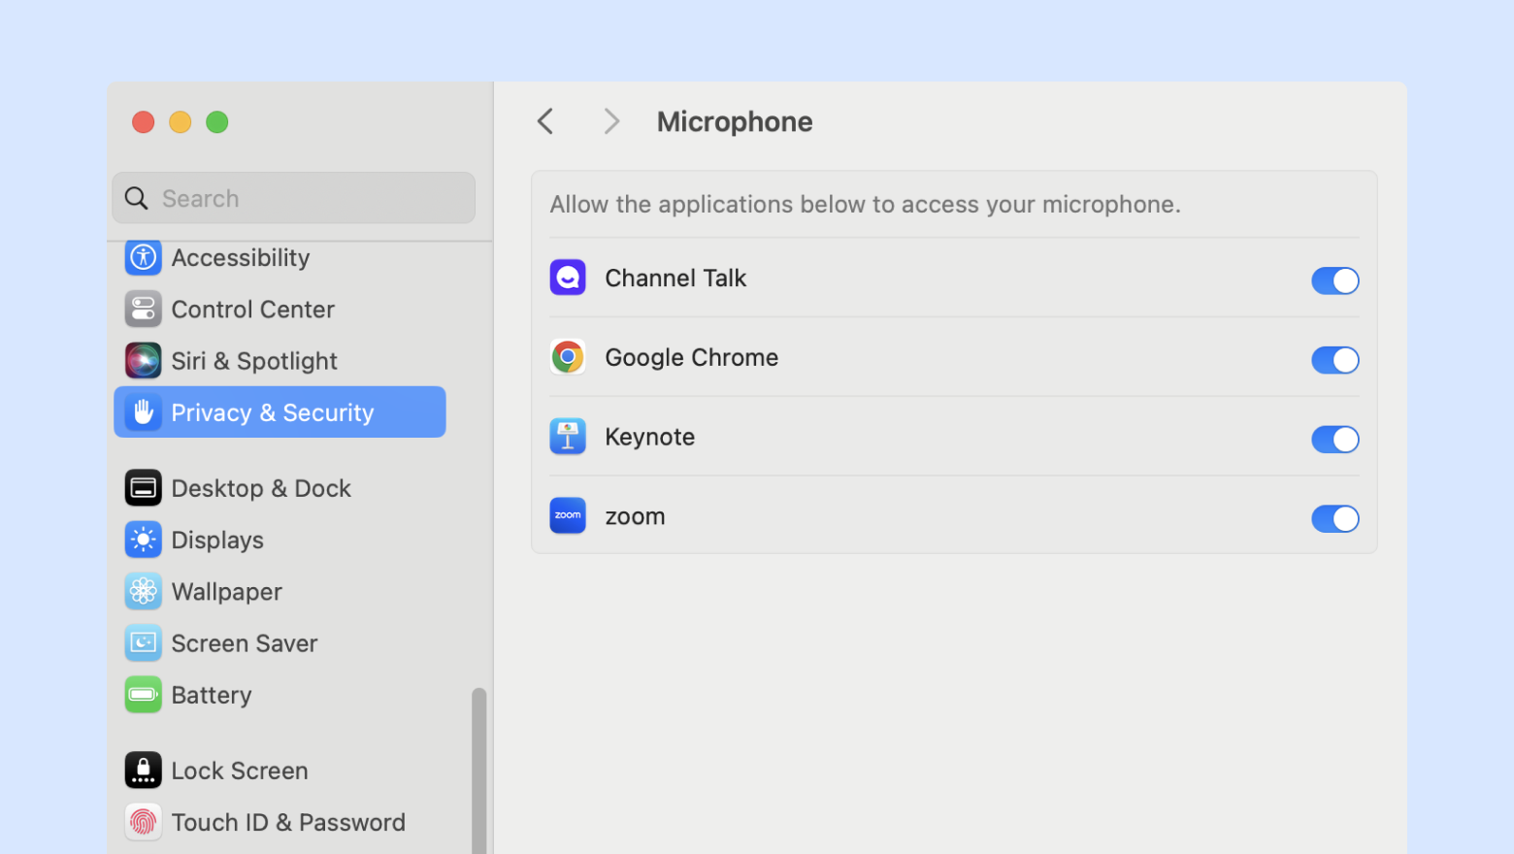Open Siri & Spotlight via its icon

tap(143, 361)
